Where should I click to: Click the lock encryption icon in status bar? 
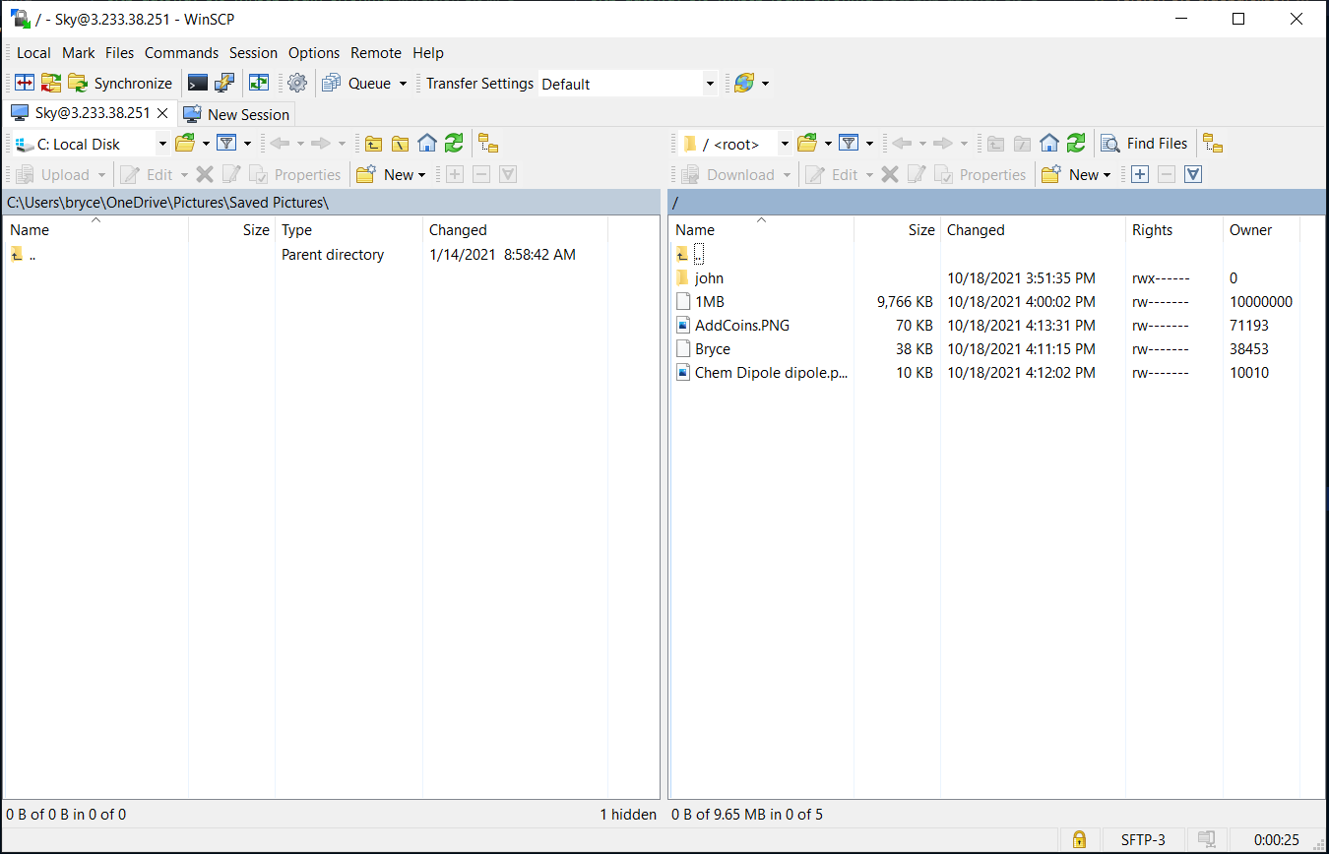(x=1079, y=839)
